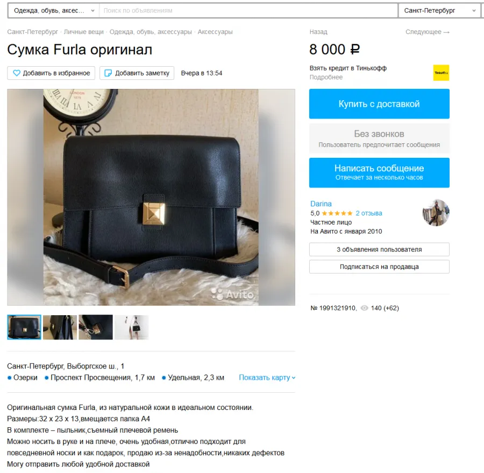Open Darina's seller avatar photo
The height and width of the screenshot is (473, 484).
click(x=436, y=213)
